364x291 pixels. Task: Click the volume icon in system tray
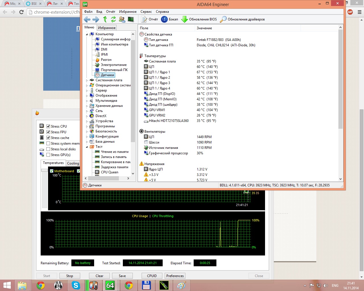(x=326, y=286)
